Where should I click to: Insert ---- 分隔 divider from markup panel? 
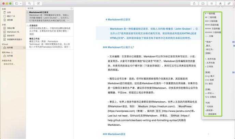tap(209, 36)
